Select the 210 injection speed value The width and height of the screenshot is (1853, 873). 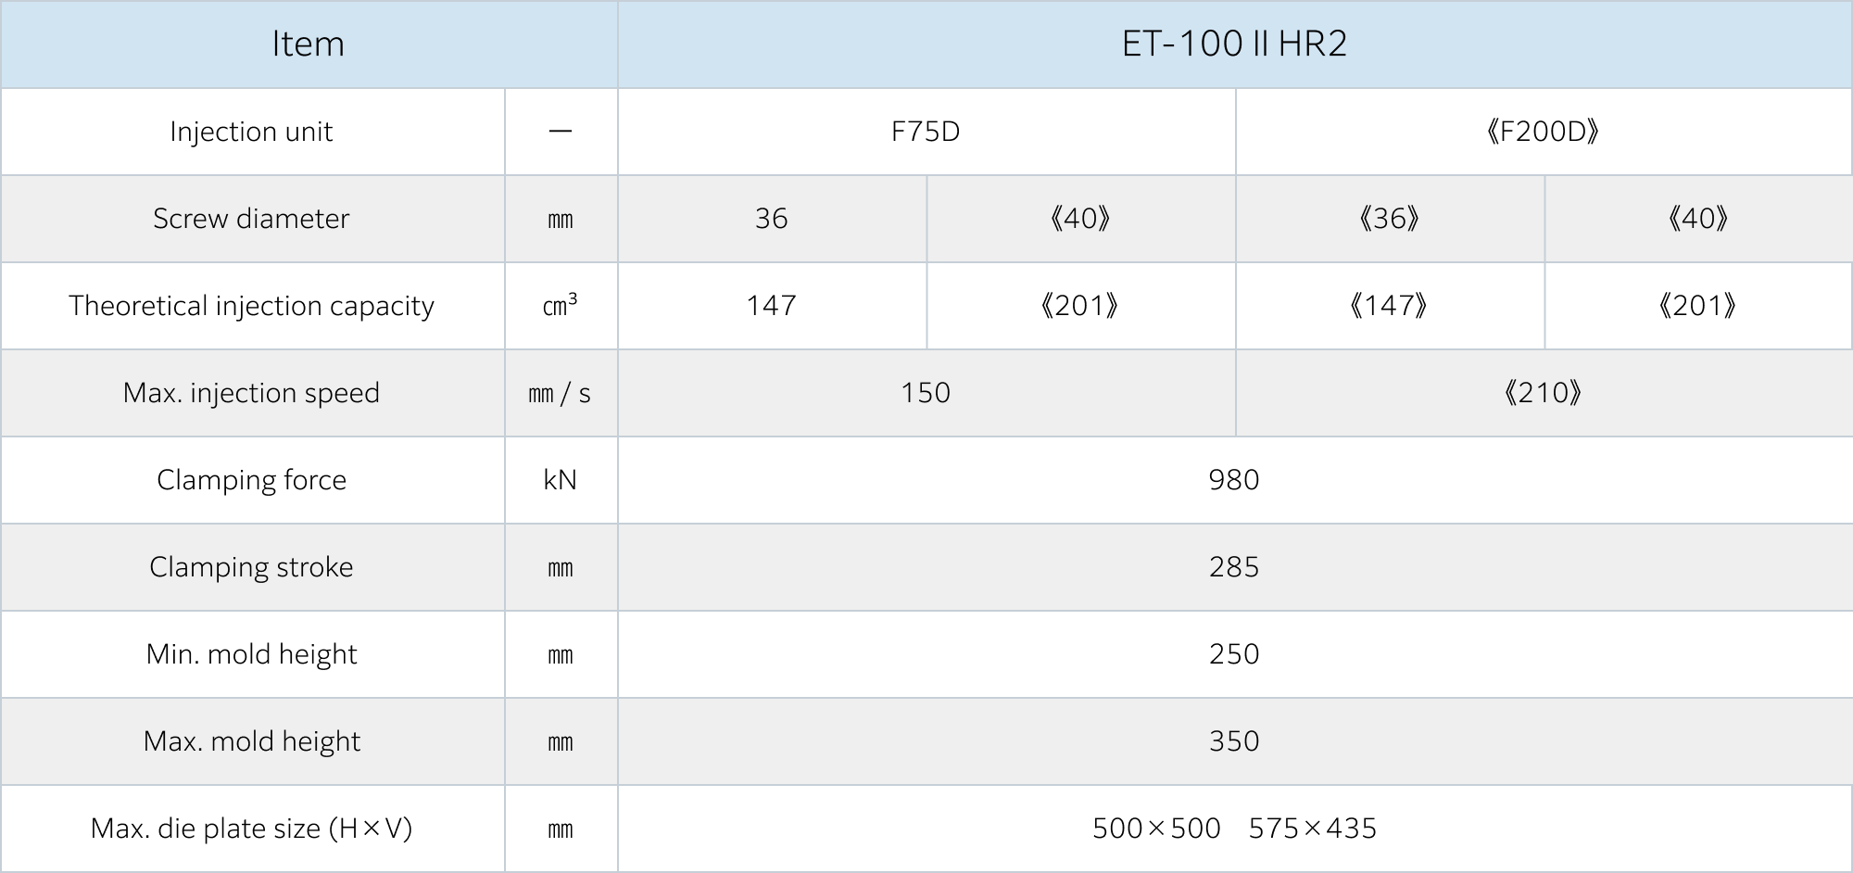click(1543, 393)
